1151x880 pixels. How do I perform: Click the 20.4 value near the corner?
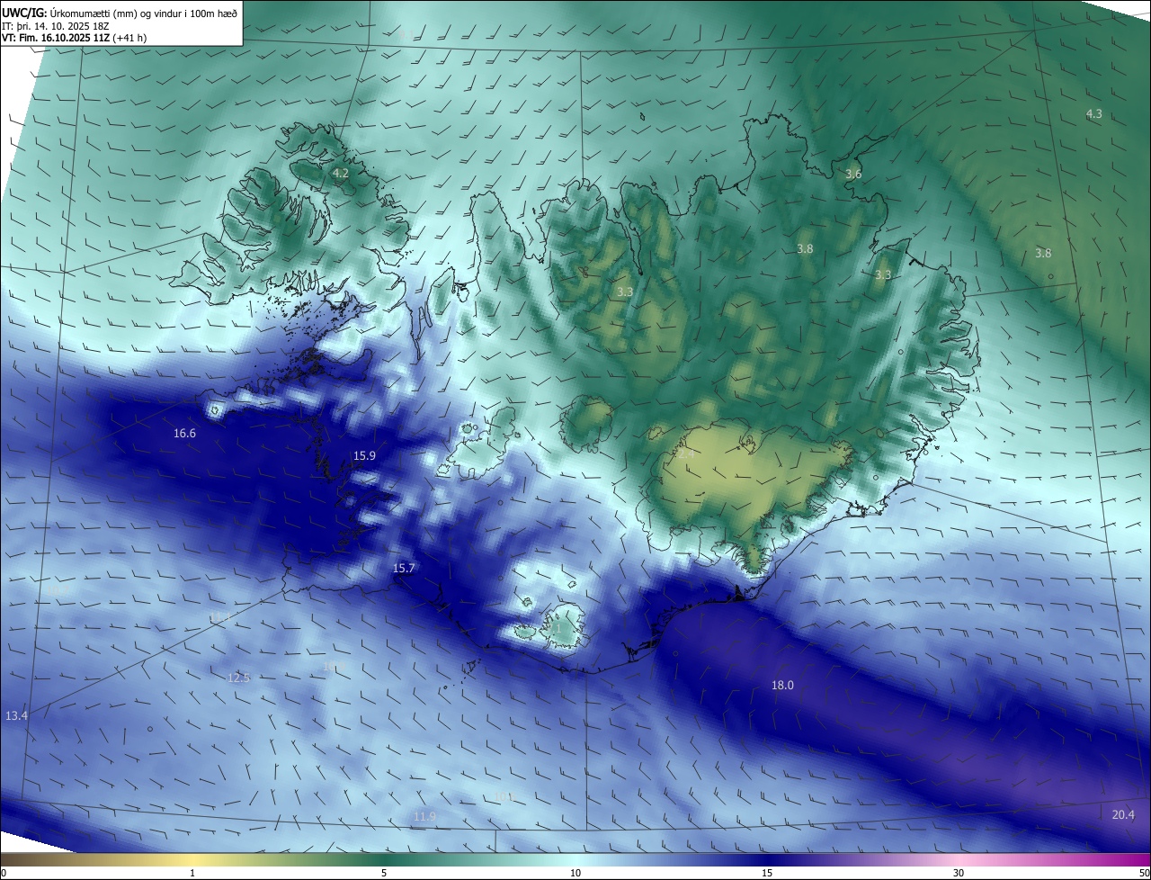click(1123, 815)
